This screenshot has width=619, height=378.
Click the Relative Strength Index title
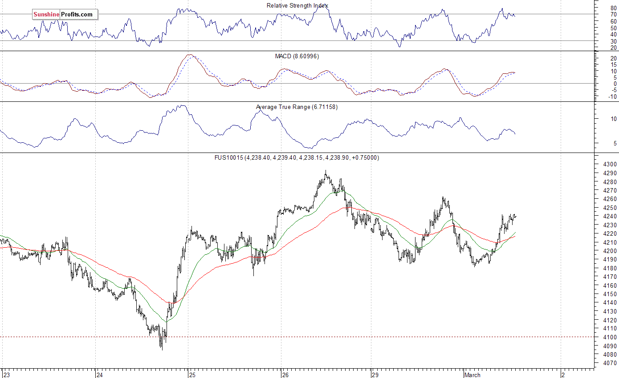(297, 6)
